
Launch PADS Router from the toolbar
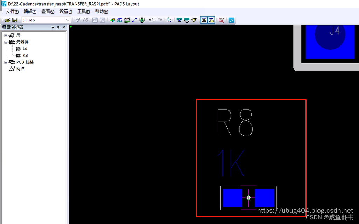click(x=231, y=20)
